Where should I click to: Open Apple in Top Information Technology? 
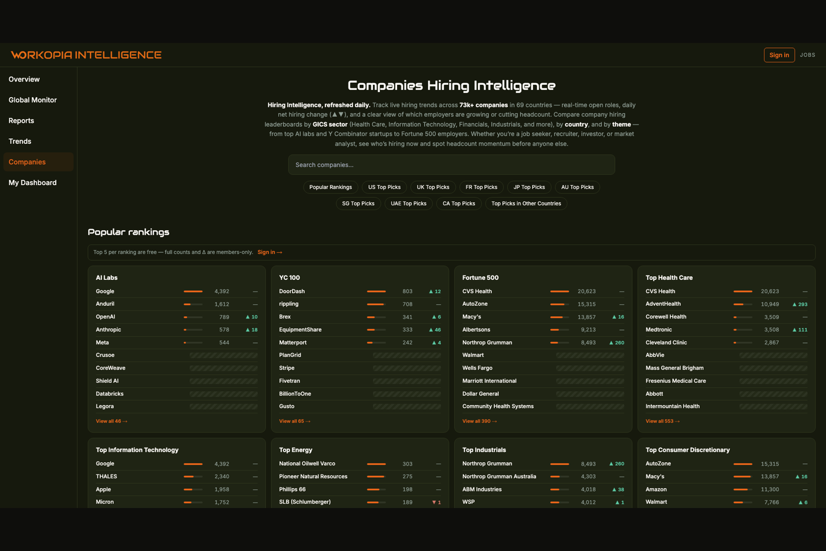point(177,489)
